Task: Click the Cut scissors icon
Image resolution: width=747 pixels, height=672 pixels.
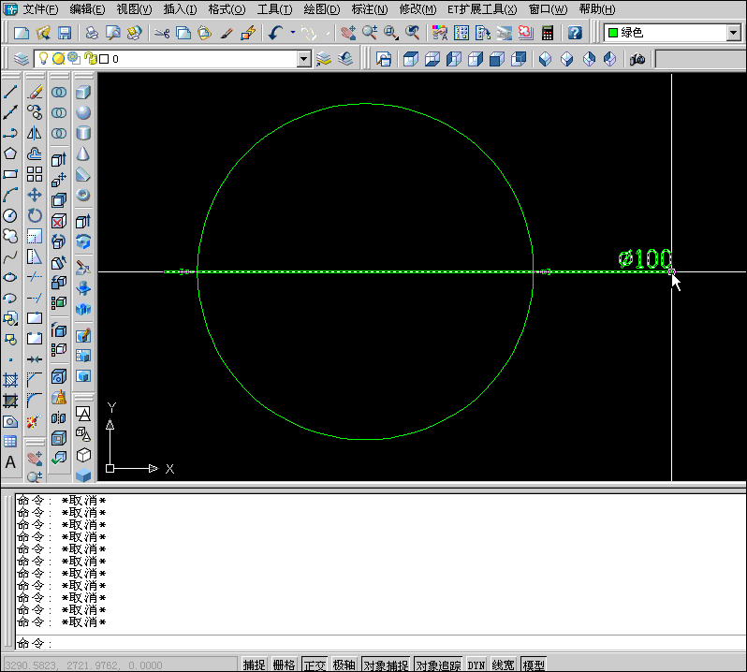Action: (x=162, y=33)
